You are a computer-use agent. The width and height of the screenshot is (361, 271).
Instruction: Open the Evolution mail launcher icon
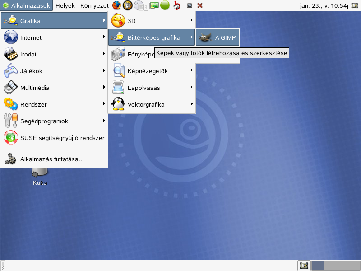pos(128,5)
